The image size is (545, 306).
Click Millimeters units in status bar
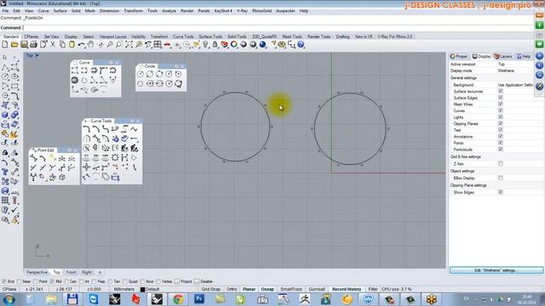[123, 289]
